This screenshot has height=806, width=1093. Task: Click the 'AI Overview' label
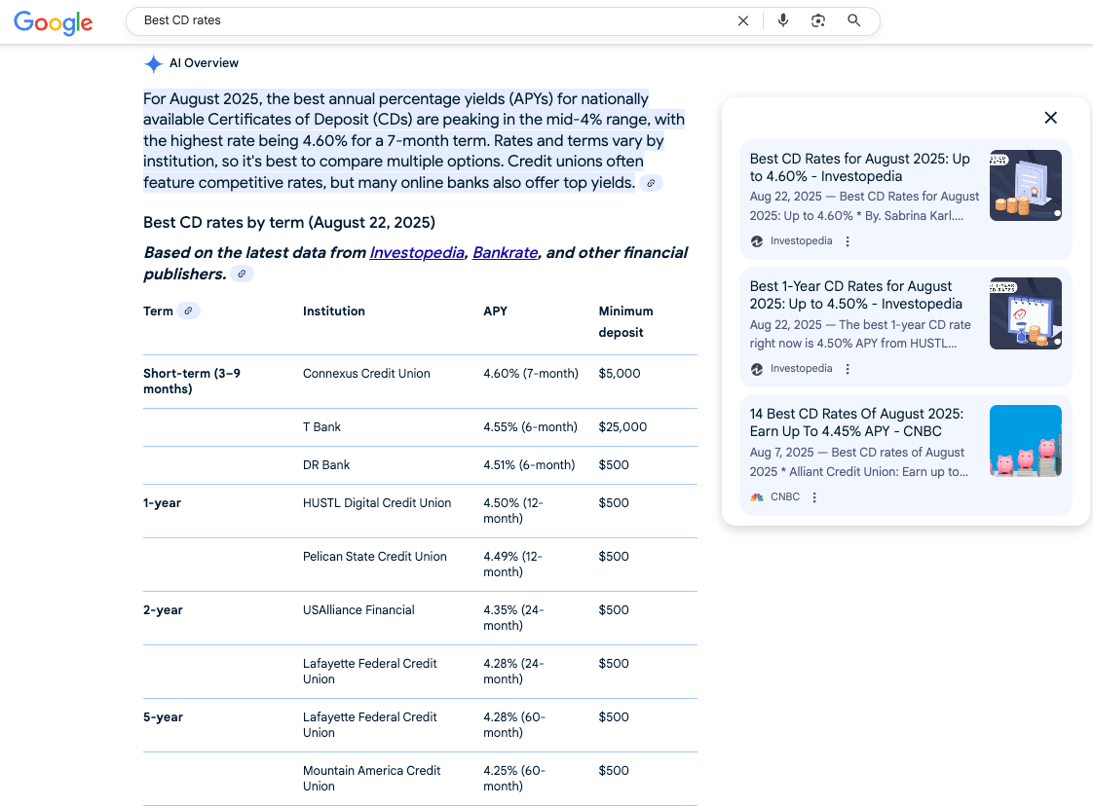point(204,62)
